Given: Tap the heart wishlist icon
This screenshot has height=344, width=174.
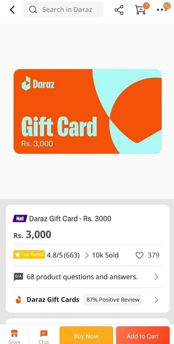Looking at the screenshot, I should tap(139, 255).
